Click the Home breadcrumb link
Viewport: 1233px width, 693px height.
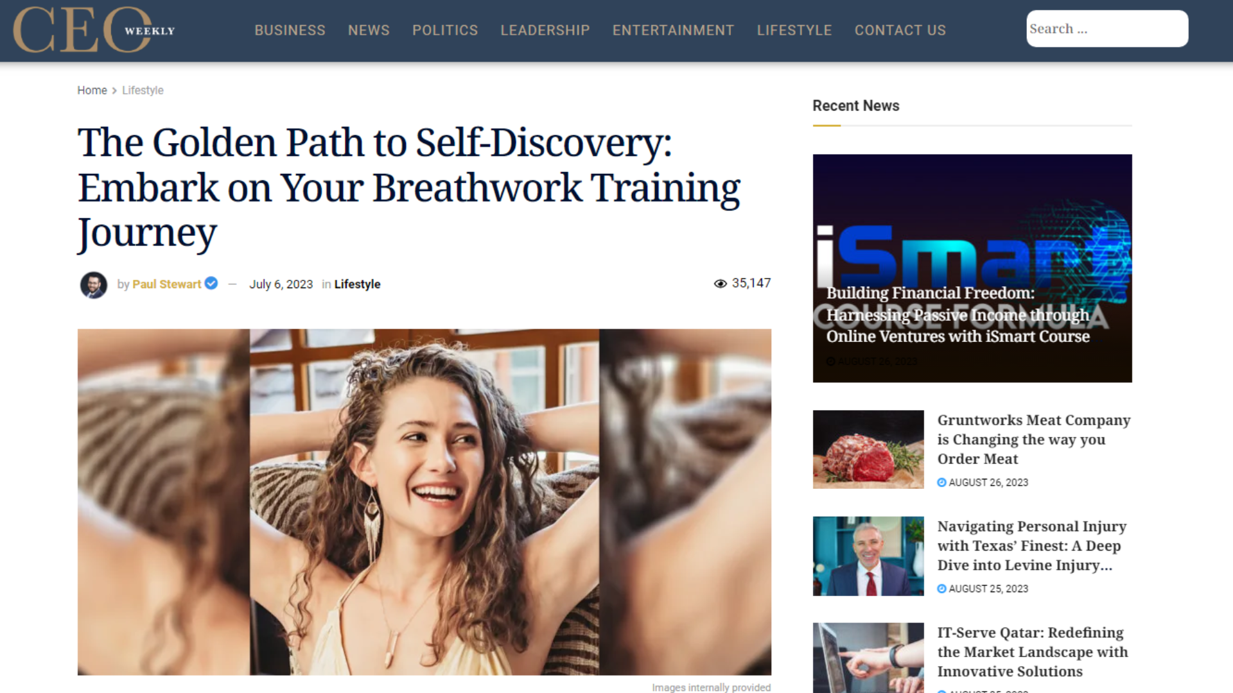coord(92,90)
